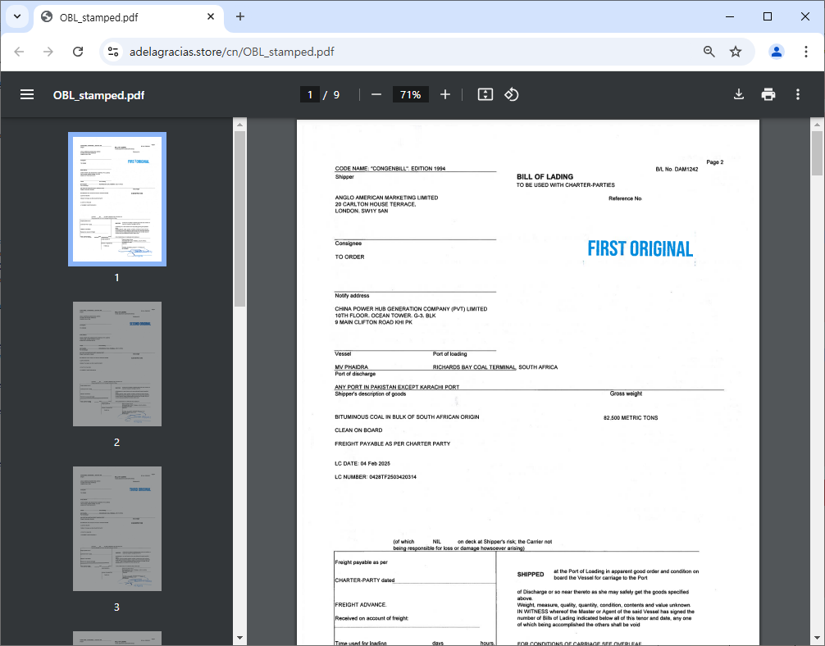This screenshot has width=825, height=646.
Task: Click the document scroll up arrow
Action: 817,125
